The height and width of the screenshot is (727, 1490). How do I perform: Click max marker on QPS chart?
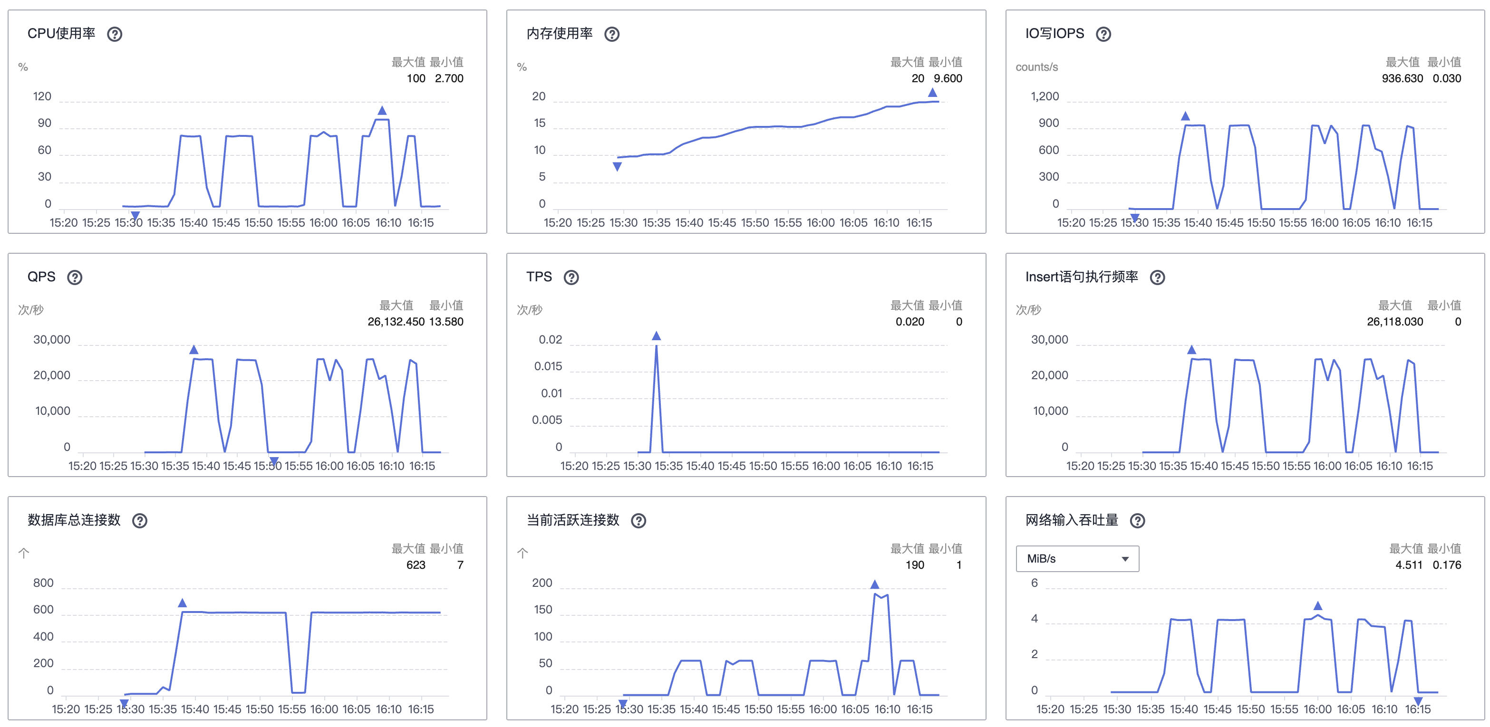pyautogui.click(x=194, y=350)
